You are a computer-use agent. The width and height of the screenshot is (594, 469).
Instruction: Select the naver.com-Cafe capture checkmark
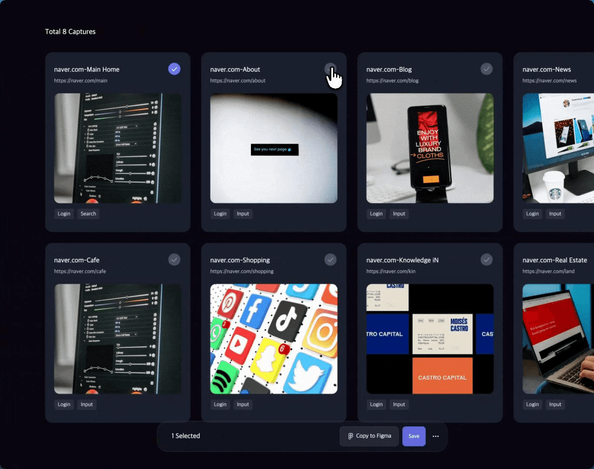[174, 260]
